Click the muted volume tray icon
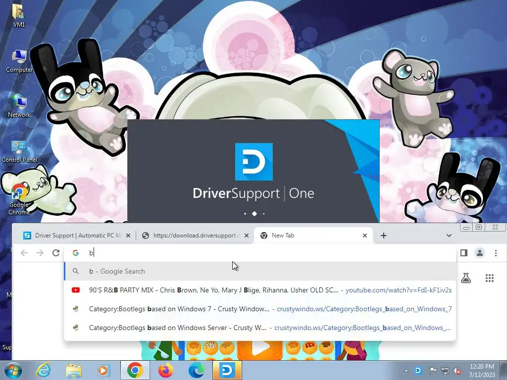The width and height of the screenshot is (507, 380). [x=457, y=371]
